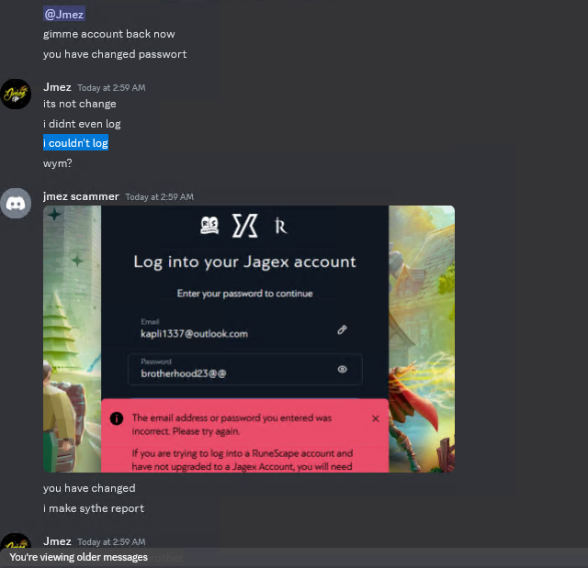Click the message 'you have changed' below image
The height and width of the screenshot is (568, 588).
(x=89, y=488)
